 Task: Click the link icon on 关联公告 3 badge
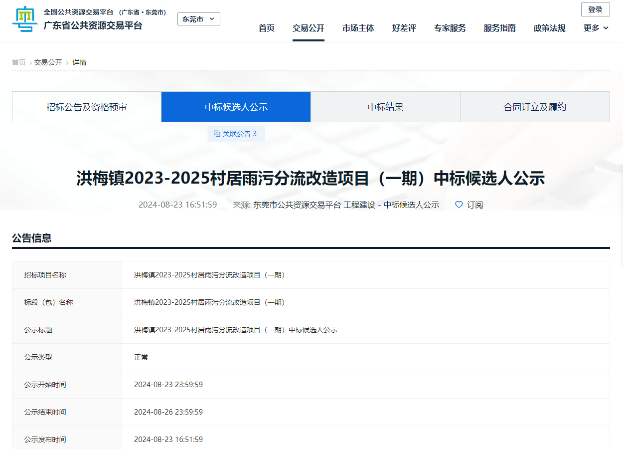tap(216, 133)
